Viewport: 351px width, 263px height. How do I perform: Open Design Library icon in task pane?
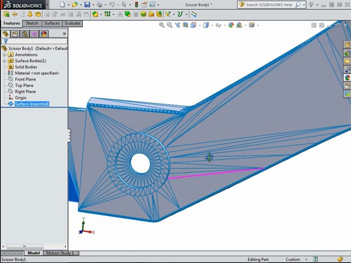click(347, 53)
